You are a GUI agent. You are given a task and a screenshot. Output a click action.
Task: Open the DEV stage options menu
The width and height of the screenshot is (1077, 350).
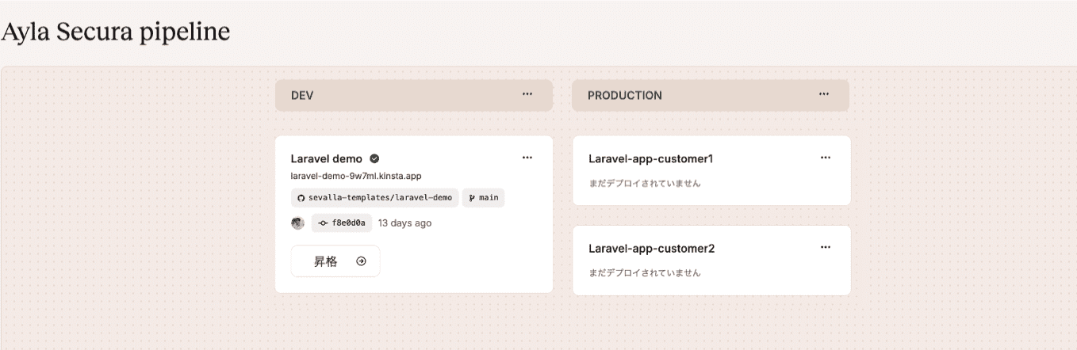(527, 94)
